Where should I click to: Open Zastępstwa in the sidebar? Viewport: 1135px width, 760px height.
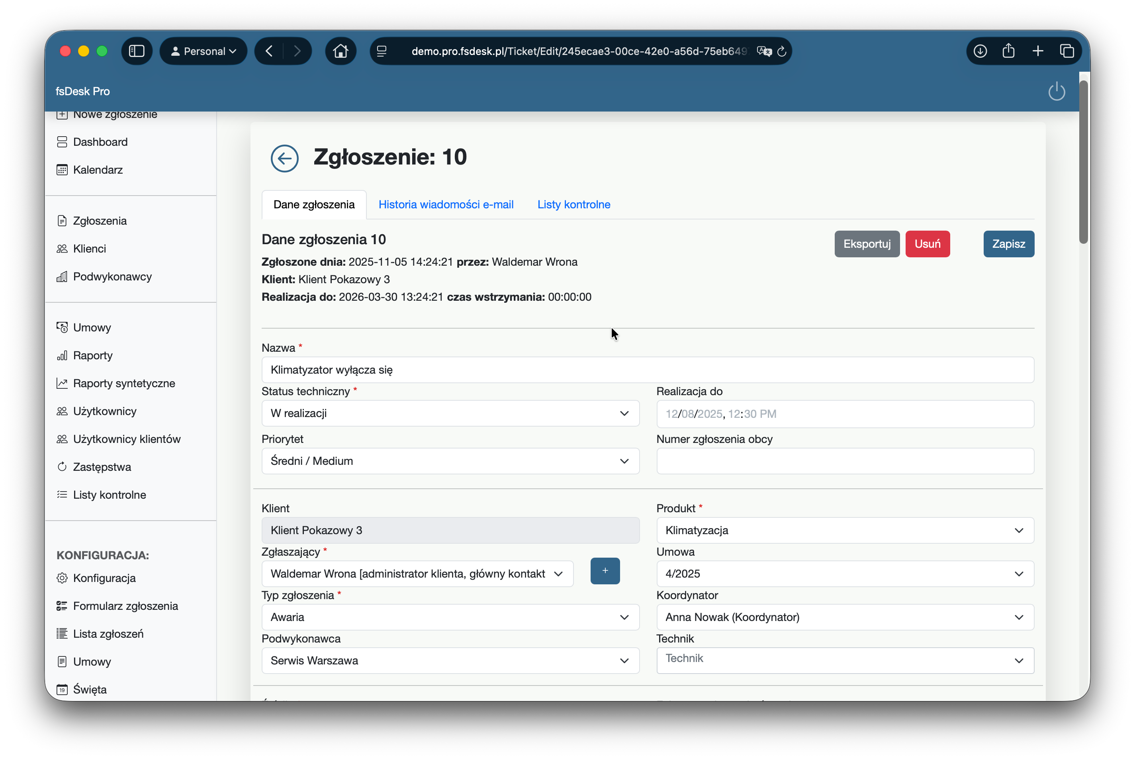102,467
